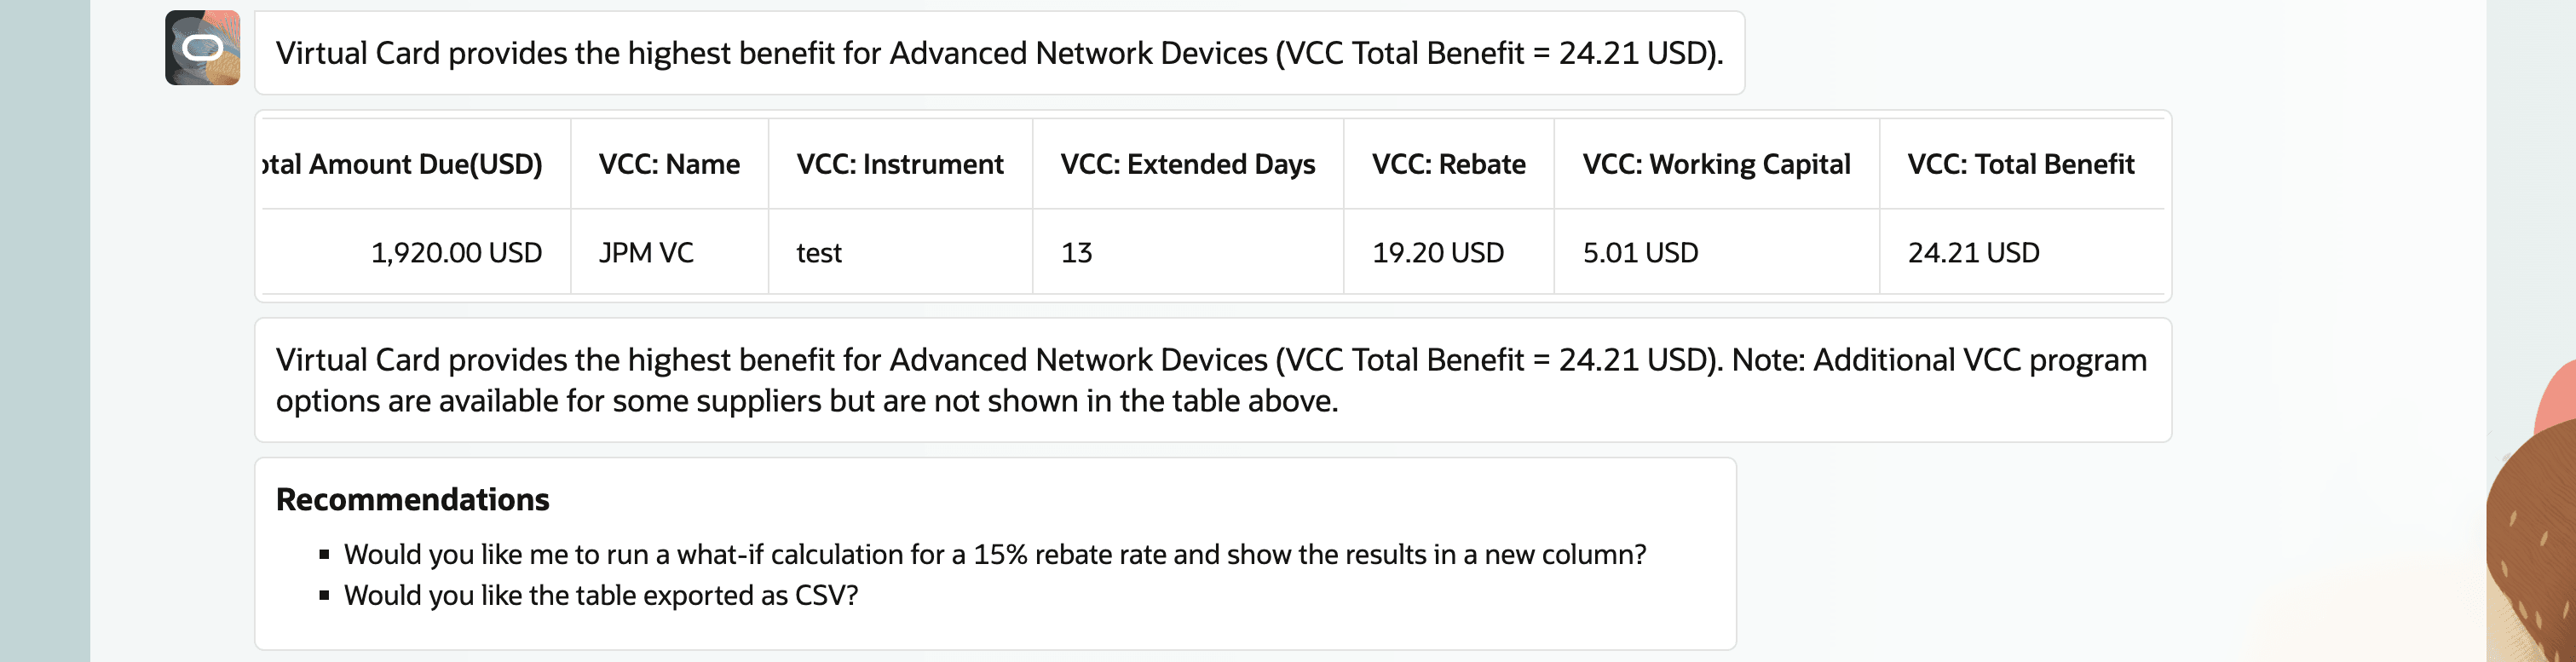The width and height of the screenshot is (2576, 662).
Task: Select the VCC: Instrument column header
Action: [899, 164]
